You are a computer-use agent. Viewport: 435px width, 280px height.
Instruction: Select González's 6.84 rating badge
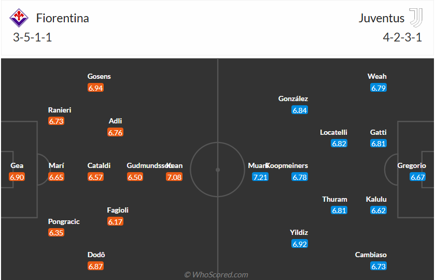pos(299,110)
